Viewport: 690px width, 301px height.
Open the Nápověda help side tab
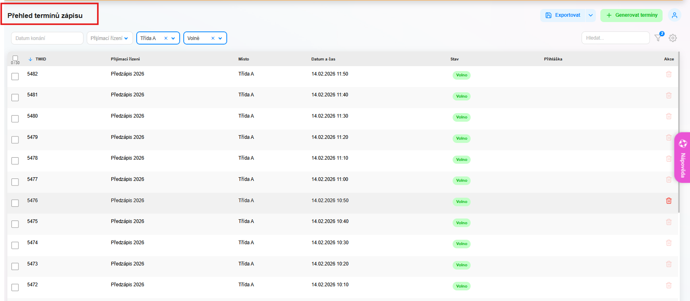pos(682,158)
